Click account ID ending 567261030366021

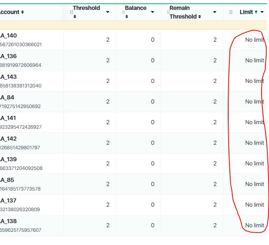point(21,45)
